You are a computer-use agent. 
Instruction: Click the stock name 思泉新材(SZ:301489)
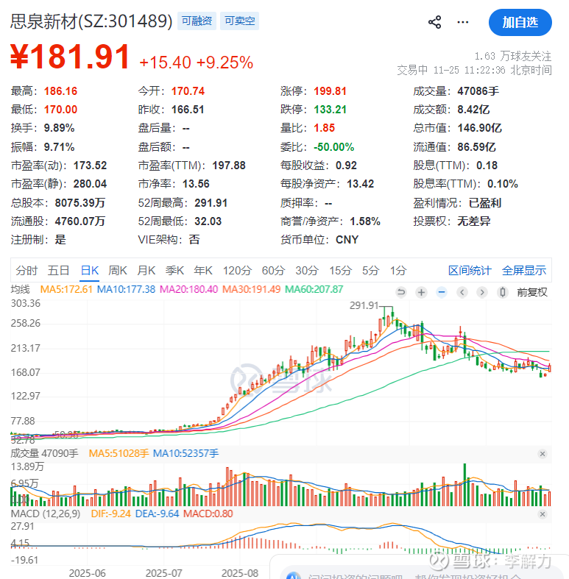91,21
